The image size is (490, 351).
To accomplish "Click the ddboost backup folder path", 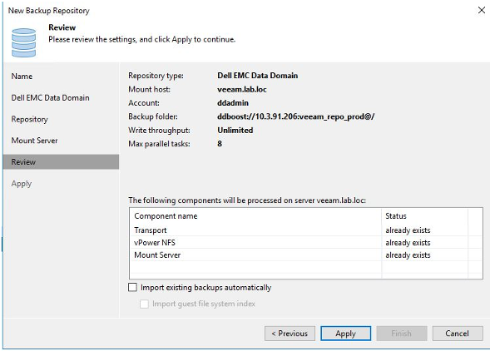I will click(295, 117).
